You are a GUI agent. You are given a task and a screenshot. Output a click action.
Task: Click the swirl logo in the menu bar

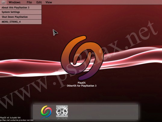[3, 2]
